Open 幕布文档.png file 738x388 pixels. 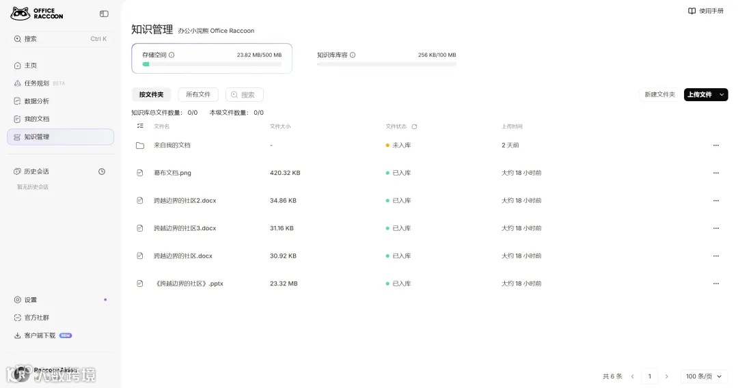[172, 173]
